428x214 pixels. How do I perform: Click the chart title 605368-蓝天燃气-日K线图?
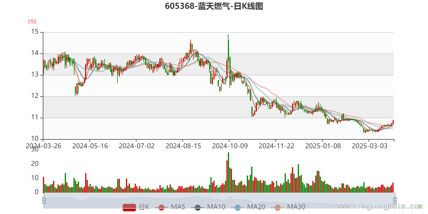coord(214,6)
